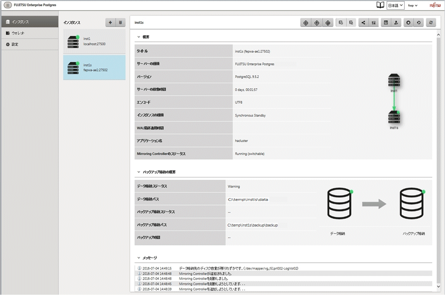
Task: Click the バックアップ格納 database icon
Action: (x=412, y=203)
